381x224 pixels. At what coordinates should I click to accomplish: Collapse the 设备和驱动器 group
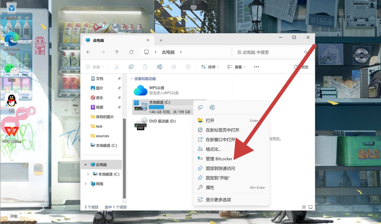pos(131,79)
